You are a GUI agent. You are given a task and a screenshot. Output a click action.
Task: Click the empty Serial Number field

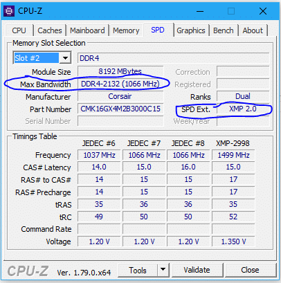click(120, 121)
